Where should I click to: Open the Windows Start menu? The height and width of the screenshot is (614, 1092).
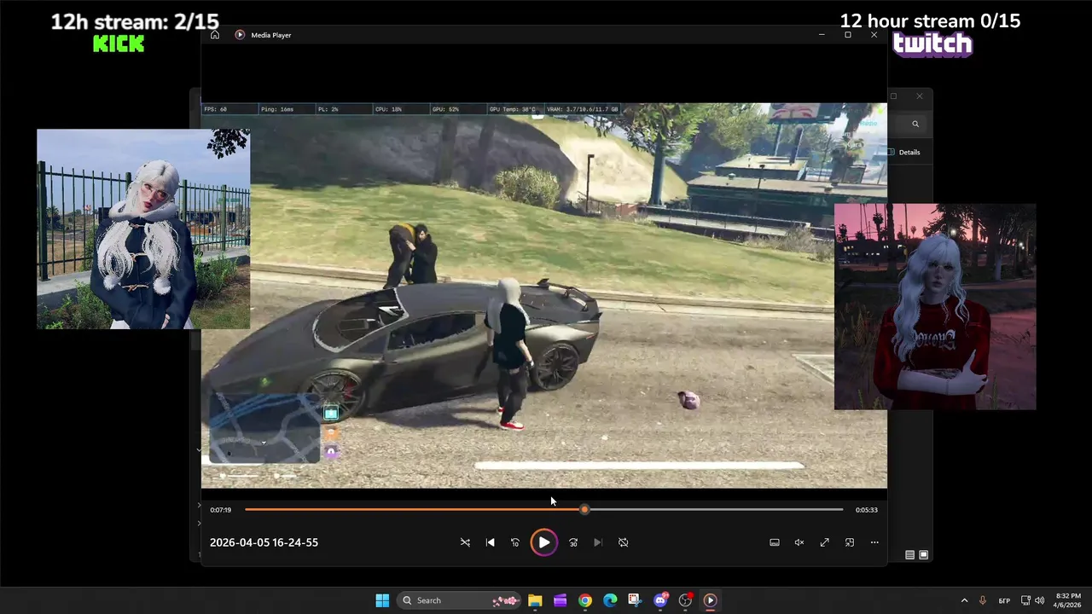pos(382,600)
